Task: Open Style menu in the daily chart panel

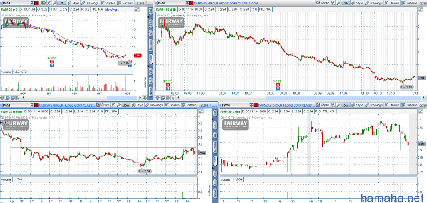Action: pyautogui.click(x=73, y=3)
